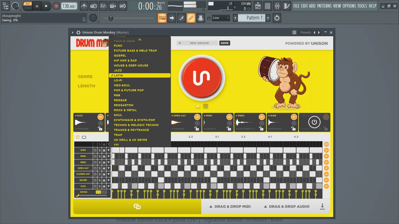Open the RIDE kit piece dropdown
This screenshot has height=224, width=399.
(272, 116)
